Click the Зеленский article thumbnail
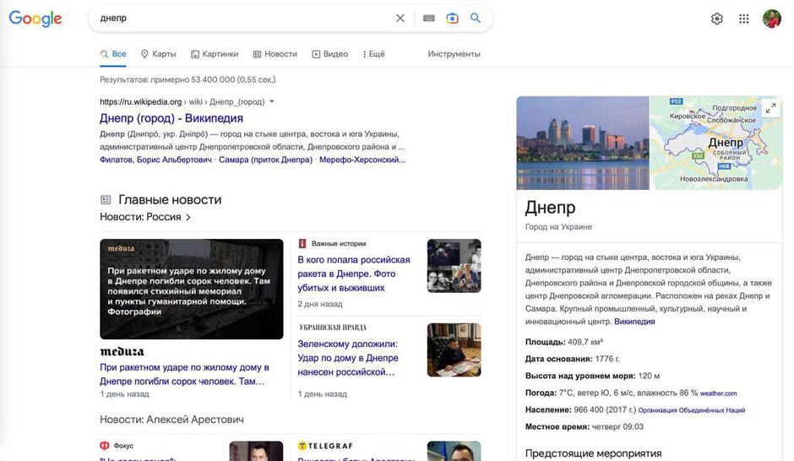The image size is (794, 461). [x=454, y=350]
